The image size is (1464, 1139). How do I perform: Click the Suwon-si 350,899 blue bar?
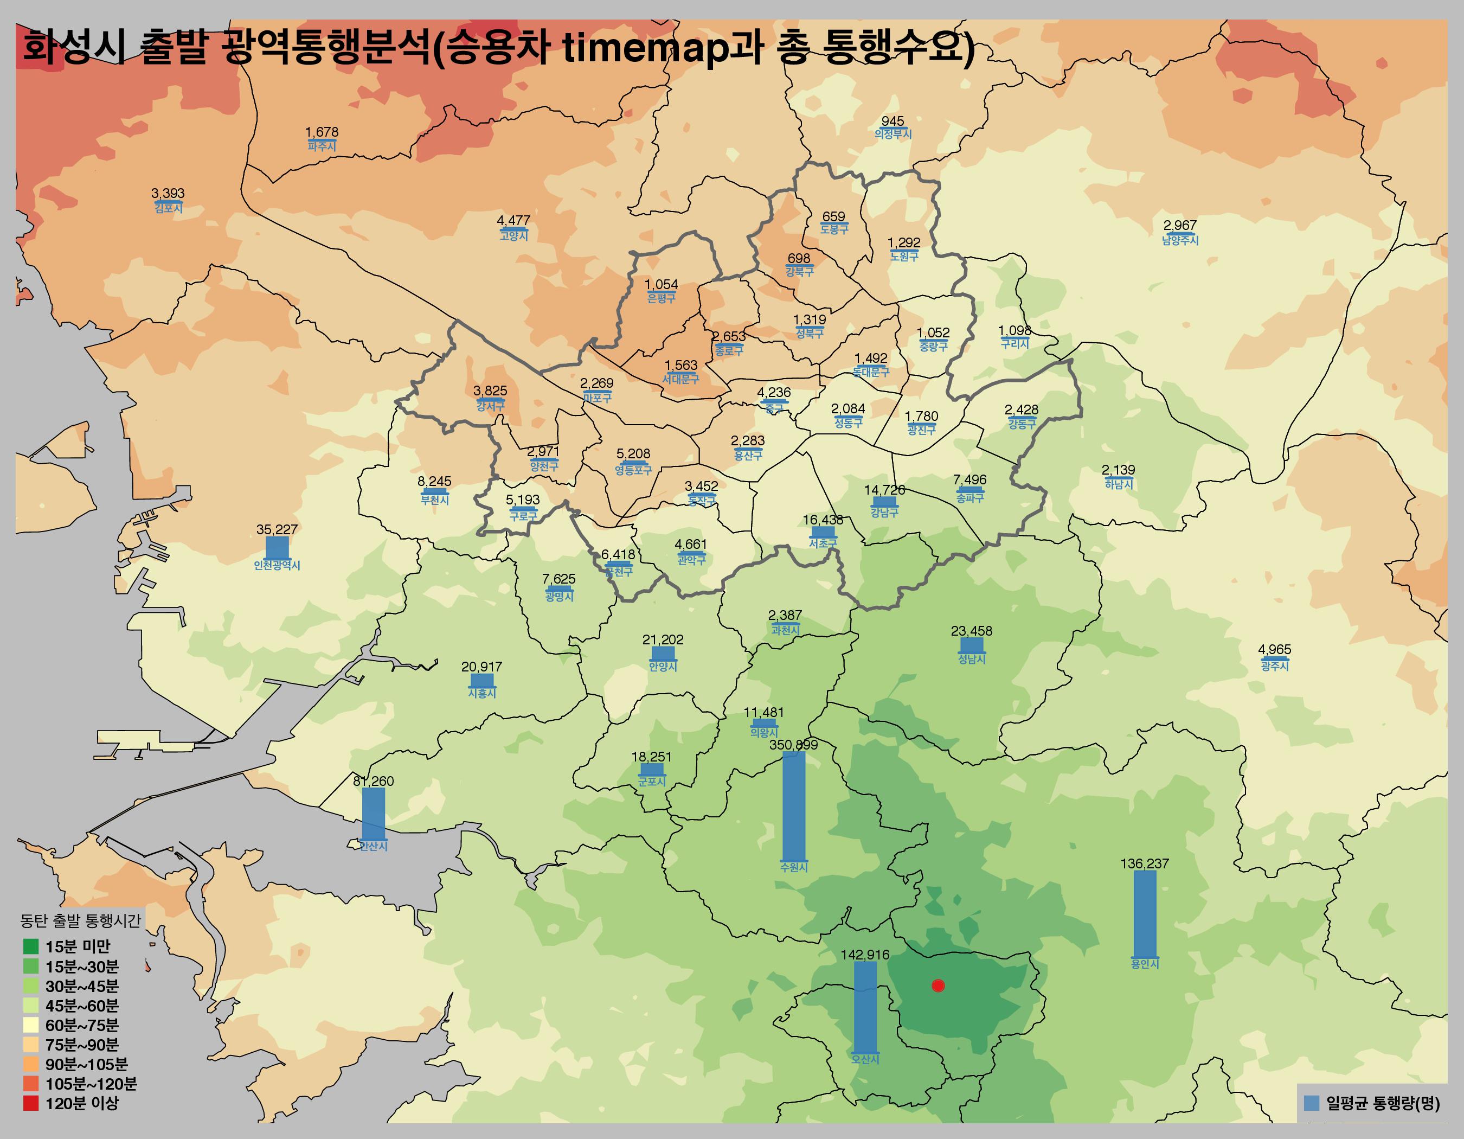point(794,806)
